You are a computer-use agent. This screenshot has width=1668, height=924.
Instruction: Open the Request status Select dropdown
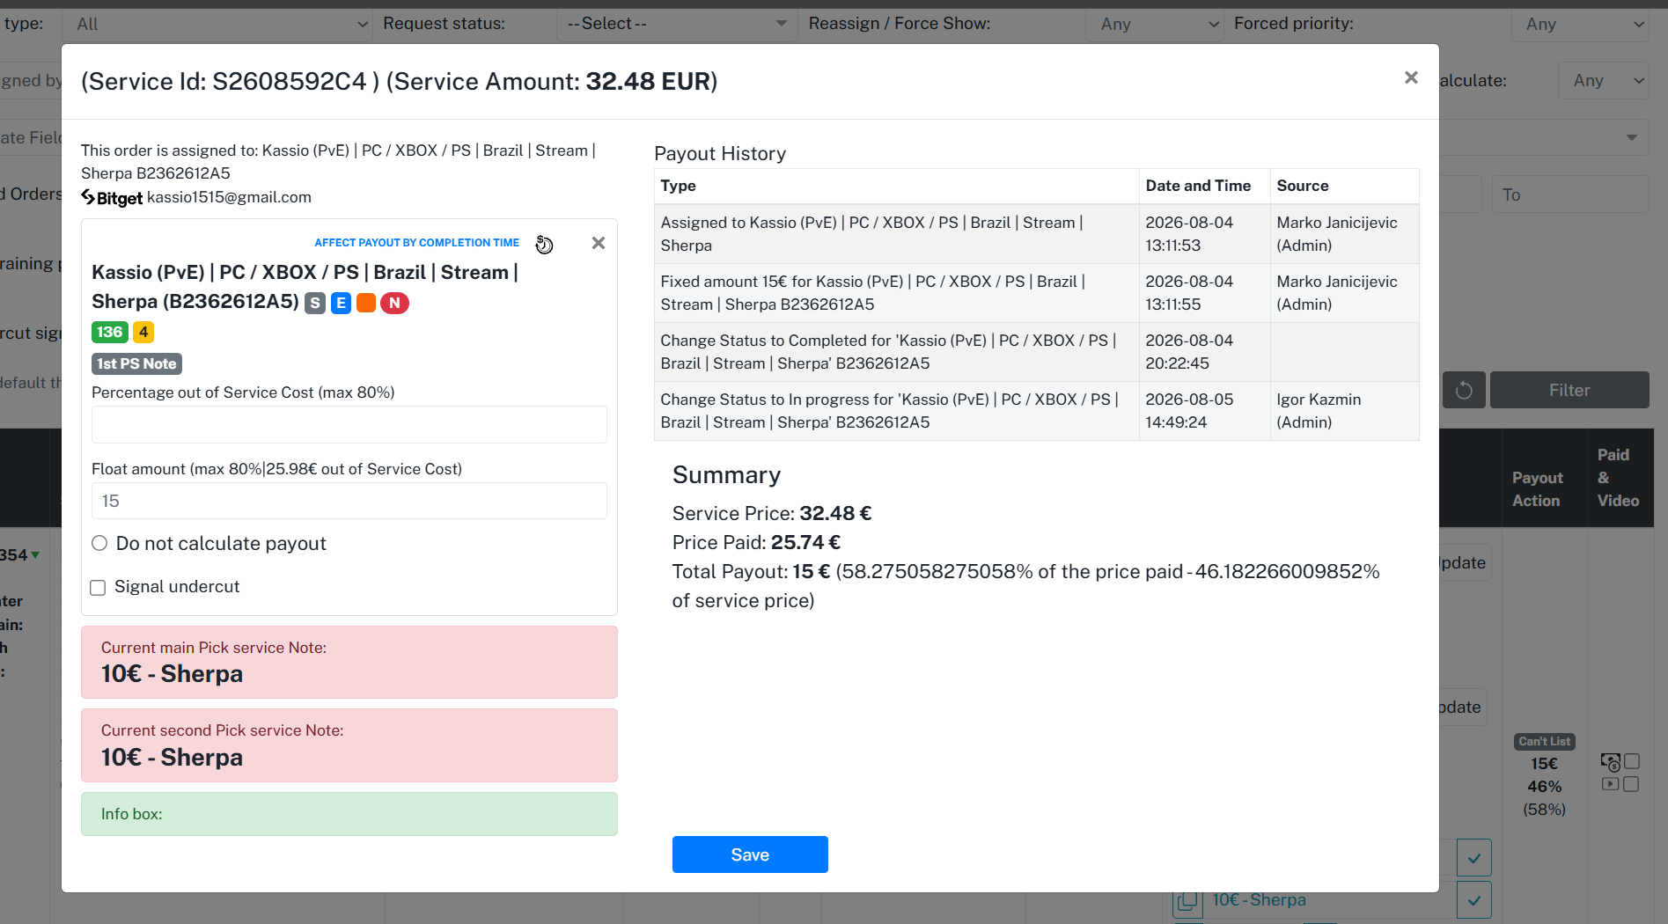676,24
